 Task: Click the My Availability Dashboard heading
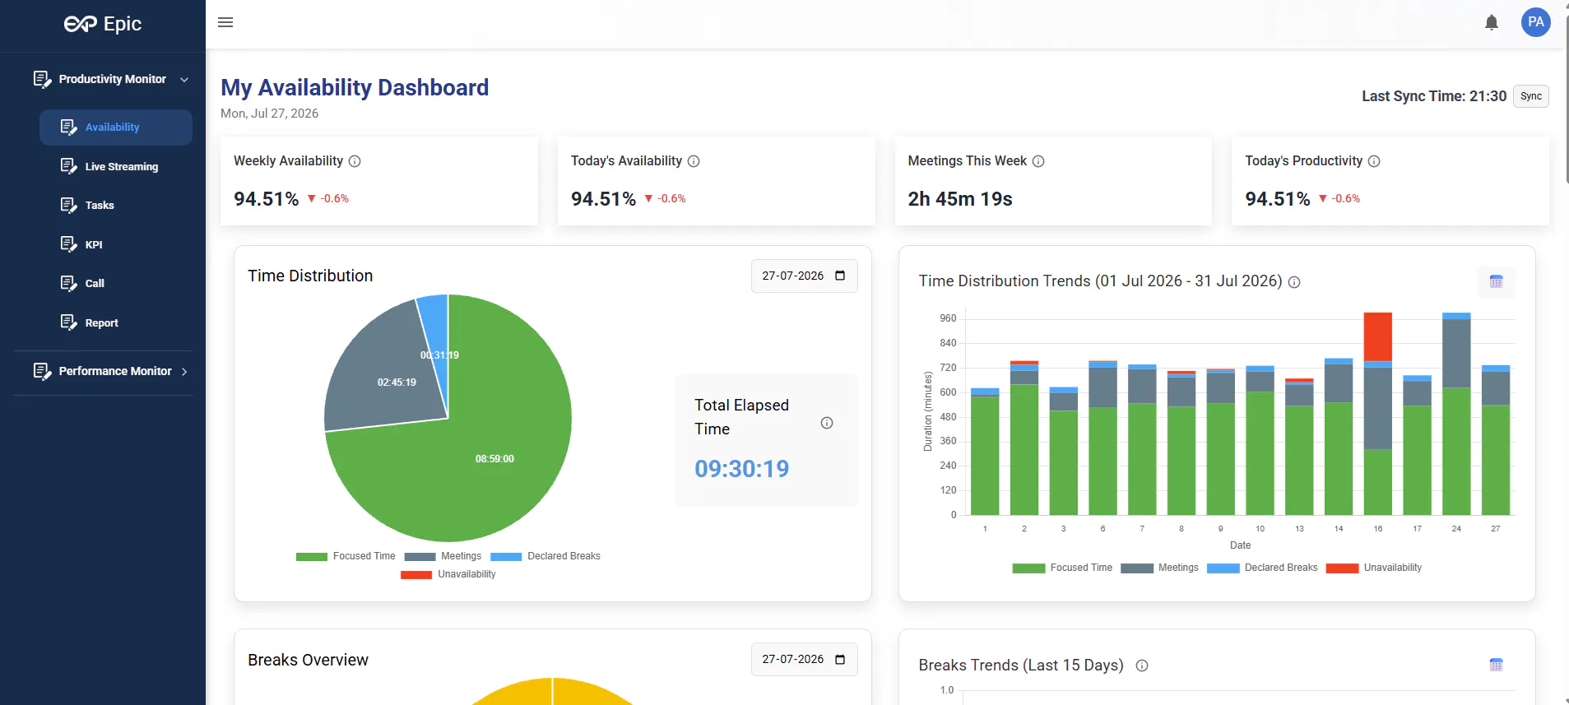[x=355, y=87]
